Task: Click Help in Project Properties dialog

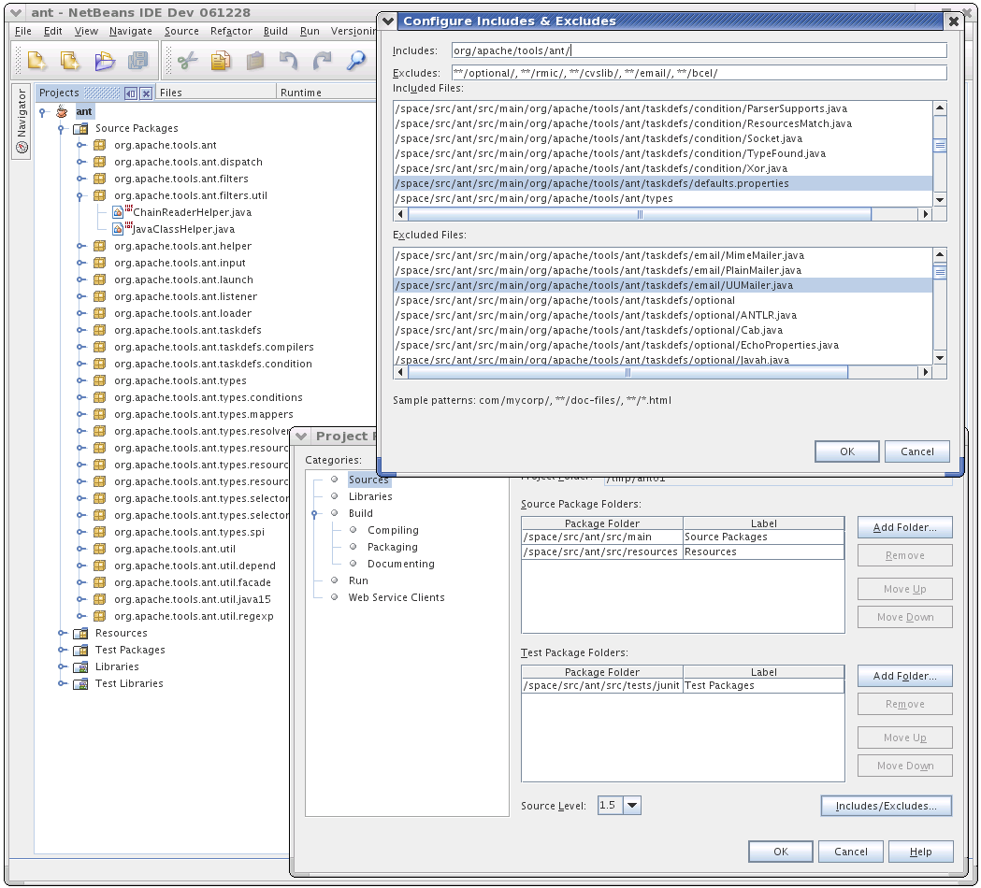Action: [x=920, y=852]
